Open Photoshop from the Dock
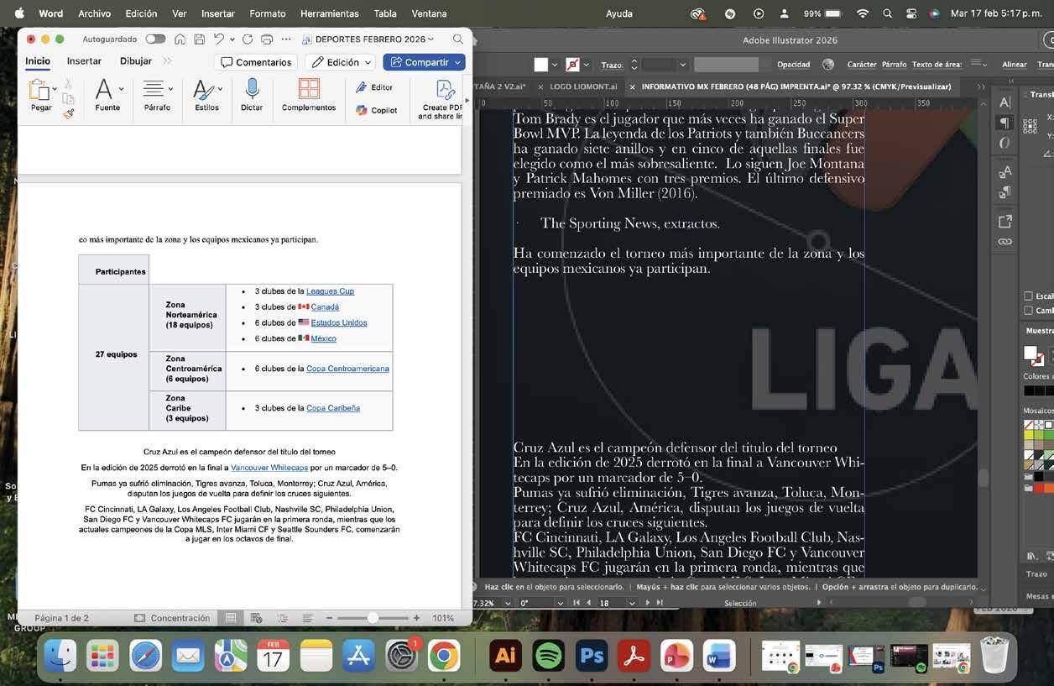This screenshot has width=1054, height=686. [x=592, y=656]
